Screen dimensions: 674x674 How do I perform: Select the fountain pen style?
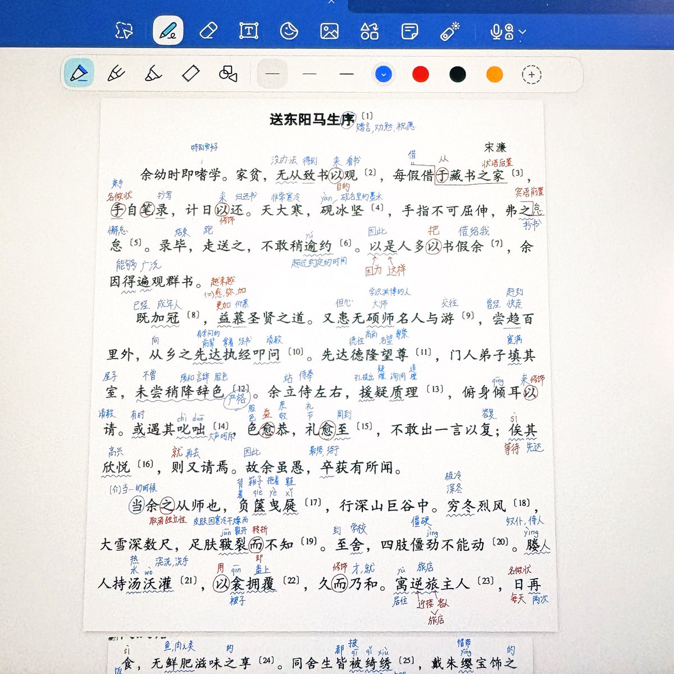[79, 73]
